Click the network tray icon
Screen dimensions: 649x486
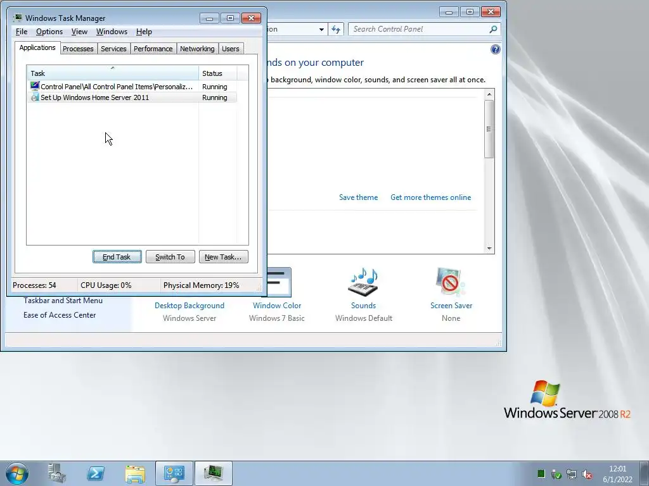[x=572, y=474]
